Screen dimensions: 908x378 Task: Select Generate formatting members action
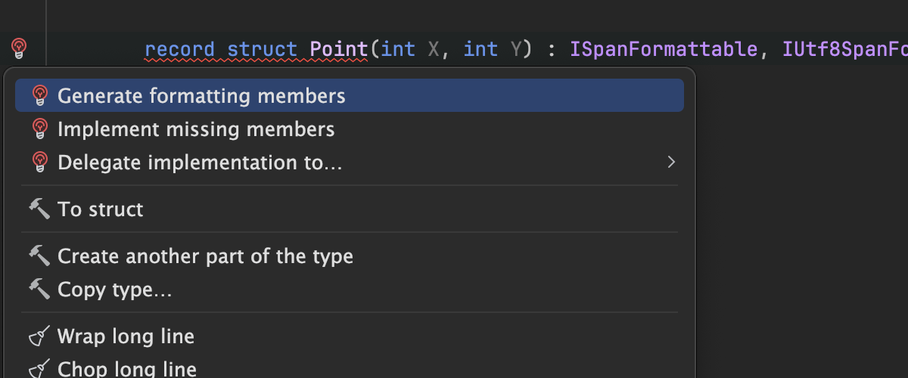coord(201,96)
